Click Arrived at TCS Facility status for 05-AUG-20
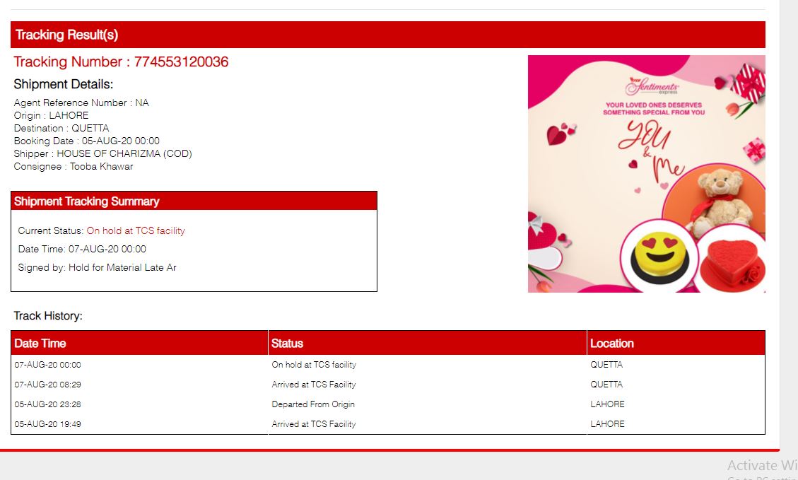Image resolution: width=798 pixels, height=480 pixels. click(314, 424)
